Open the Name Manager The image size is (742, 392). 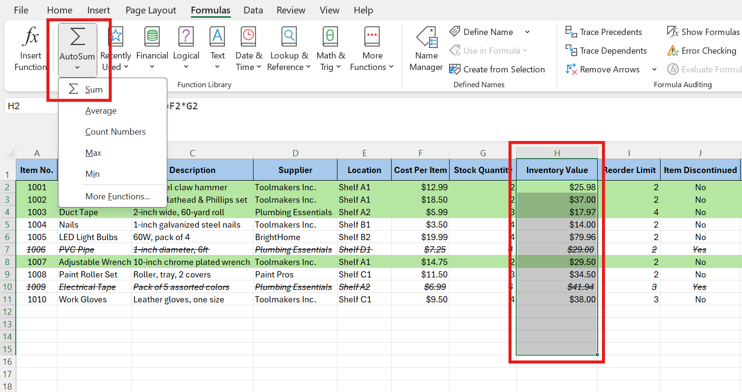coord(426,49)
